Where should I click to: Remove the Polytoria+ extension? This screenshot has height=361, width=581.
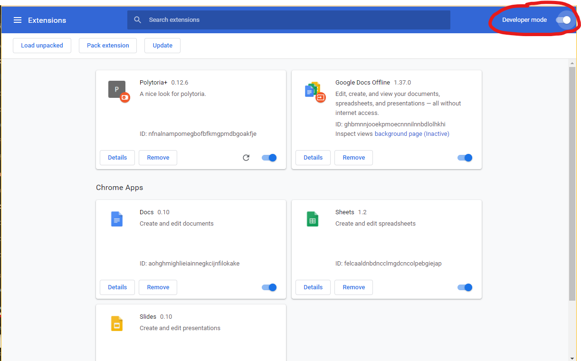[158, 157]
